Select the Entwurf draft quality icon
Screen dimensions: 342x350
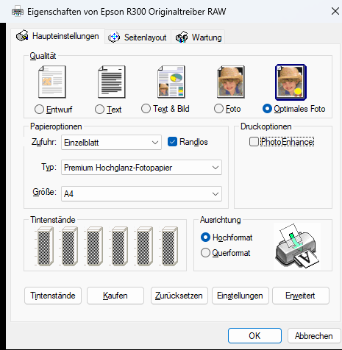coord(52,82)
